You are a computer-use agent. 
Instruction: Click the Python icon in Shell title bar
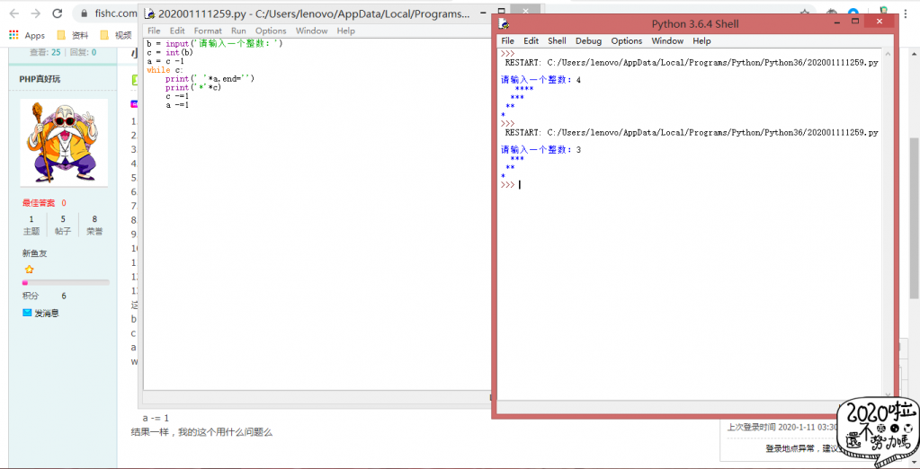click(505, 23)
